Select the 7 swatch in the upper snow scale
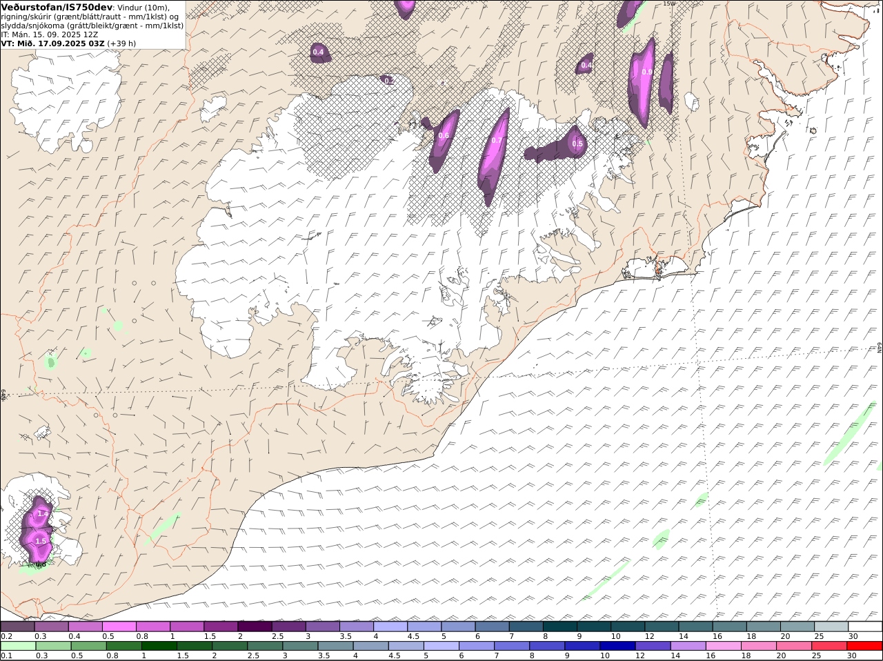The width and height of the screenshot is (883, 661). 526,627
